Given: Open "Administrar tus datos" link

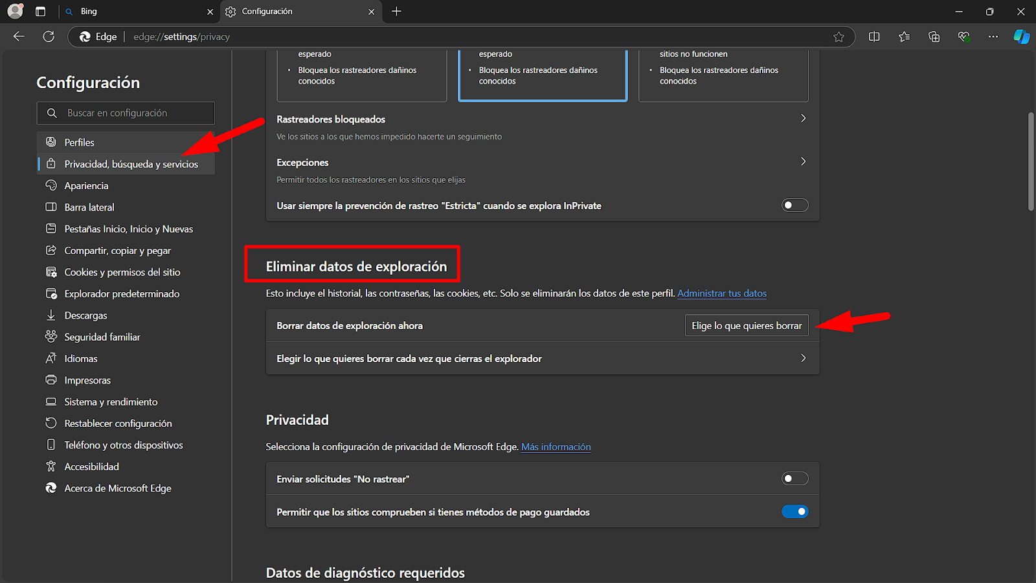Looking at the screenshot, I should pos(721,293).
